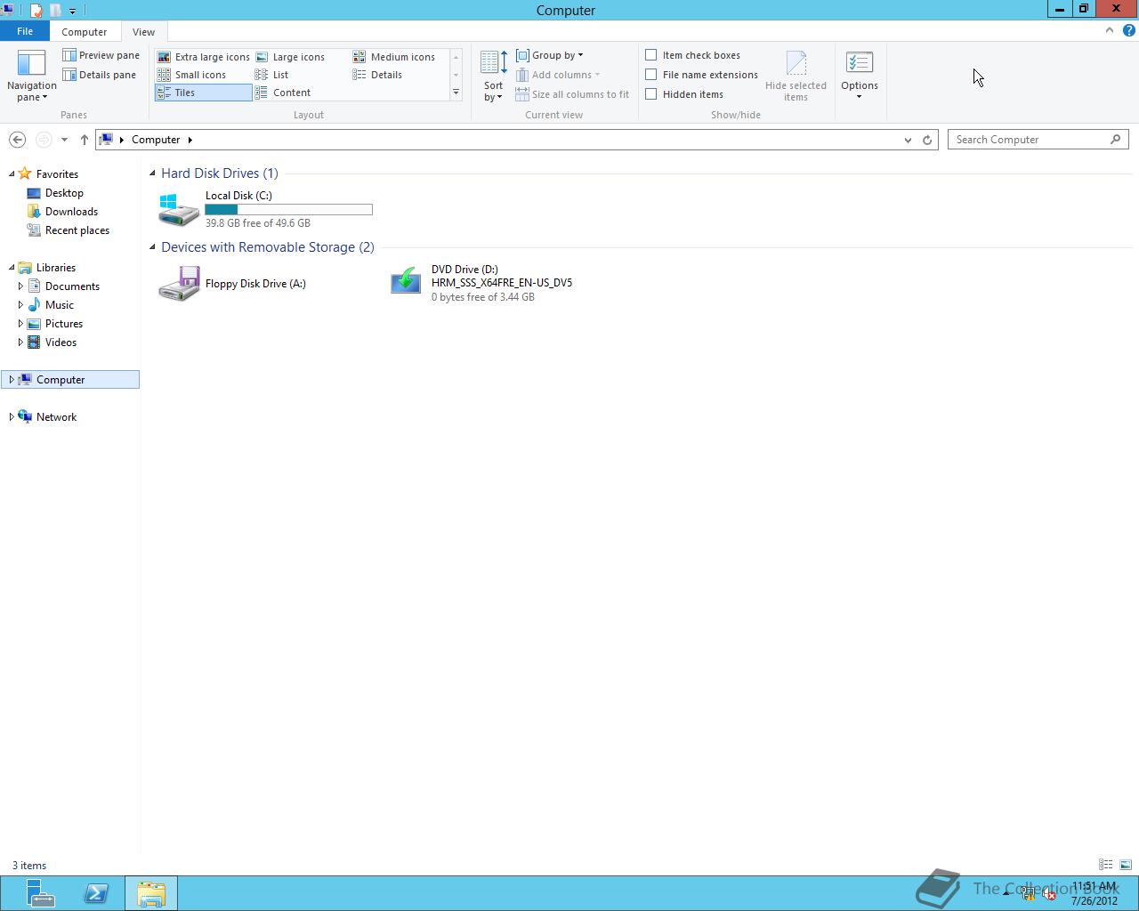Viewport: 1139px width, 911px height.
Task: Select the Local Disk (C:) drive icon
Action: (179, 210)
